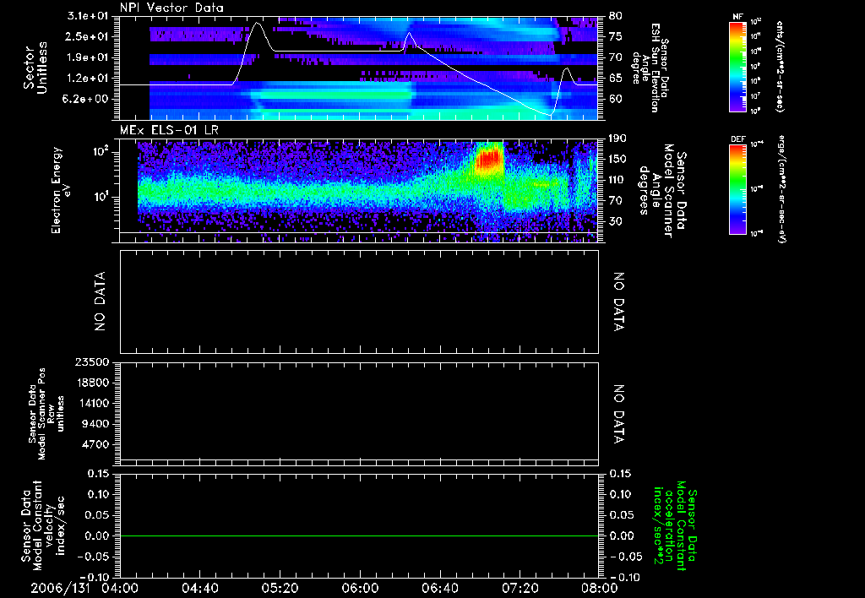
Task: Click the "23500" scanner position tick label
Action: click(94, 362)
